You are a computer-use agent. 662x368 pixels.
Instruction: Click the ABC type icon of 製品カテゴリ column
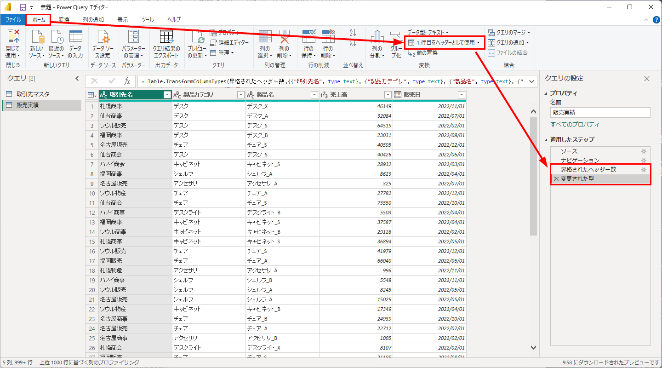pyautogui.click(x=177, y=95)
